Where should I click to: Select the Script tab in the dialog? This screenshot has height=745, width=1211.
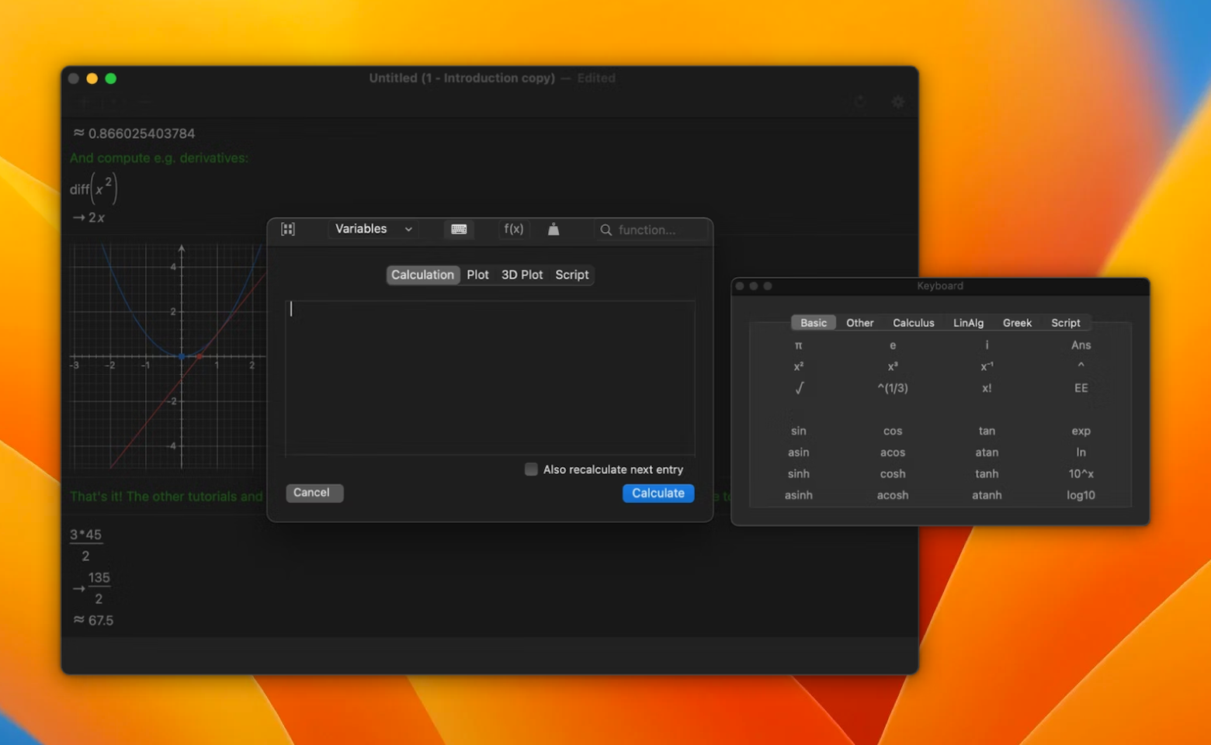click(571, 275)
